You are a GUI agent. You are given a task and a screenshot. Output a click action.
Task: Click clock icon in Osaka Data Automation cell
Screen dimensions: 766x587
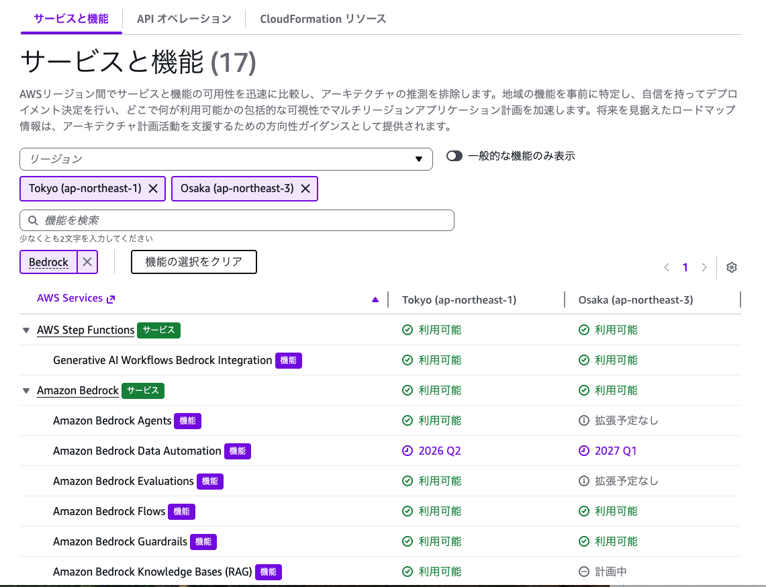pyautogui.click(x=584, y=451)
